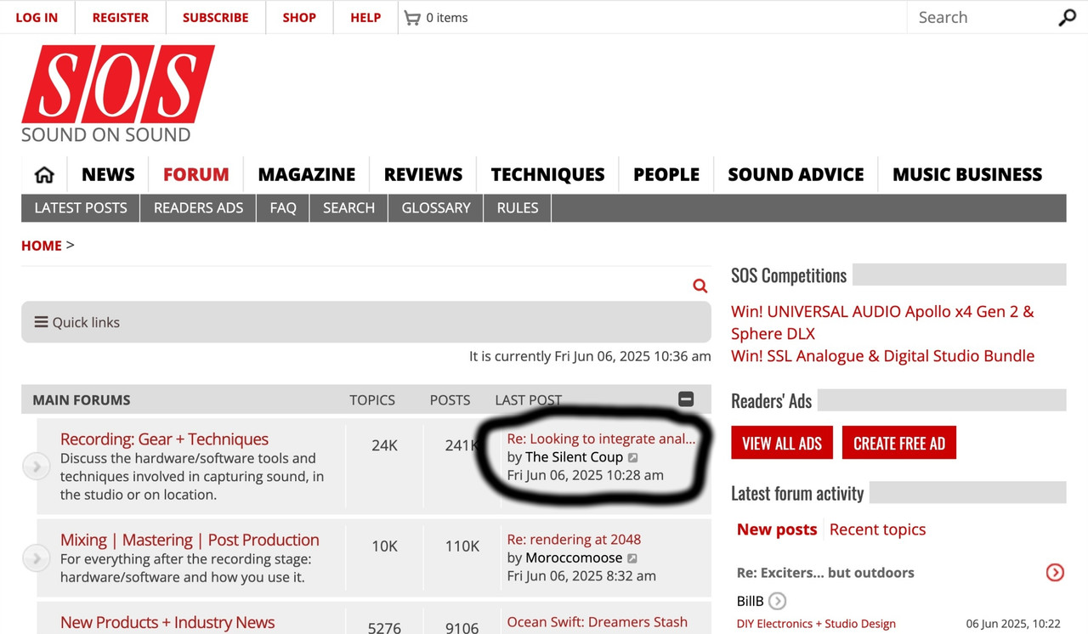
Task: Click inside the top Search field
Action: point(982,17)
